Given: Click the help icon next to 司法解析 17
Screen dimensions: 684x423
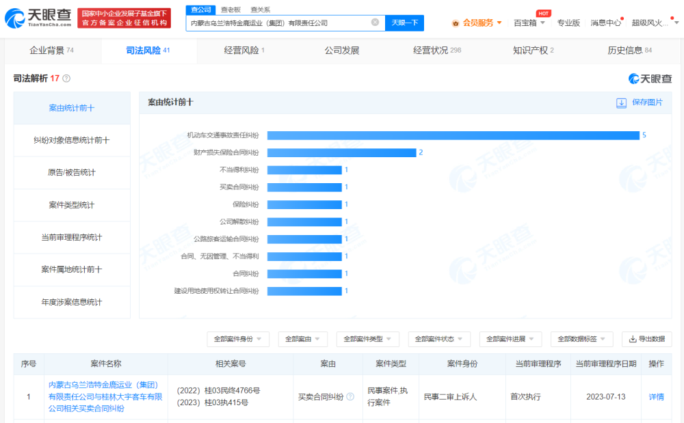Looking at the screenshot, I should (x=66, y=79).
